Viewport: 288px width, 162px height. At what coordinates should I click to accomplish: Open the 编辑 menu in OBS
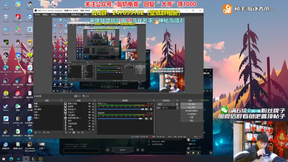click(x=45, y=15)
